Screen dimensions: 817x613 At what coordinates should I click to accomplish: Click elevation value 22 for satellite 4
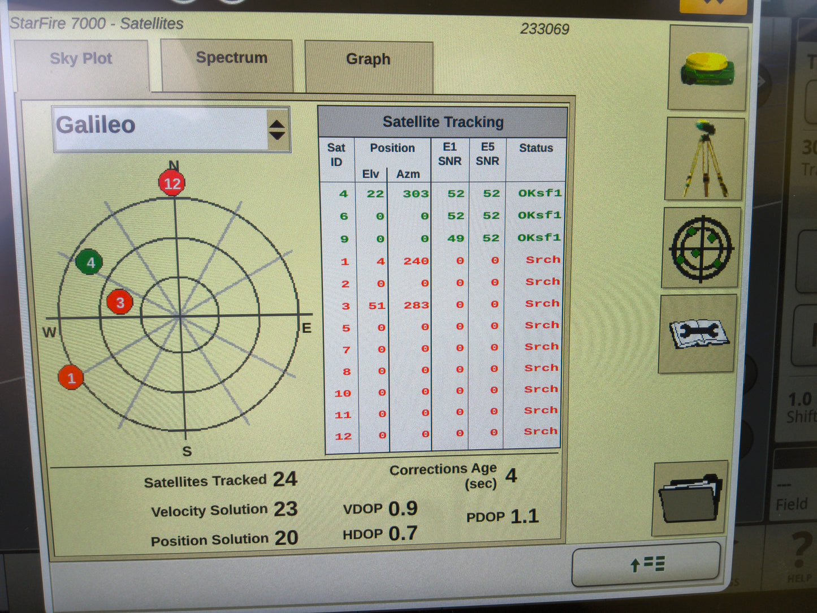pyautogui.click(x=375, y=195)
